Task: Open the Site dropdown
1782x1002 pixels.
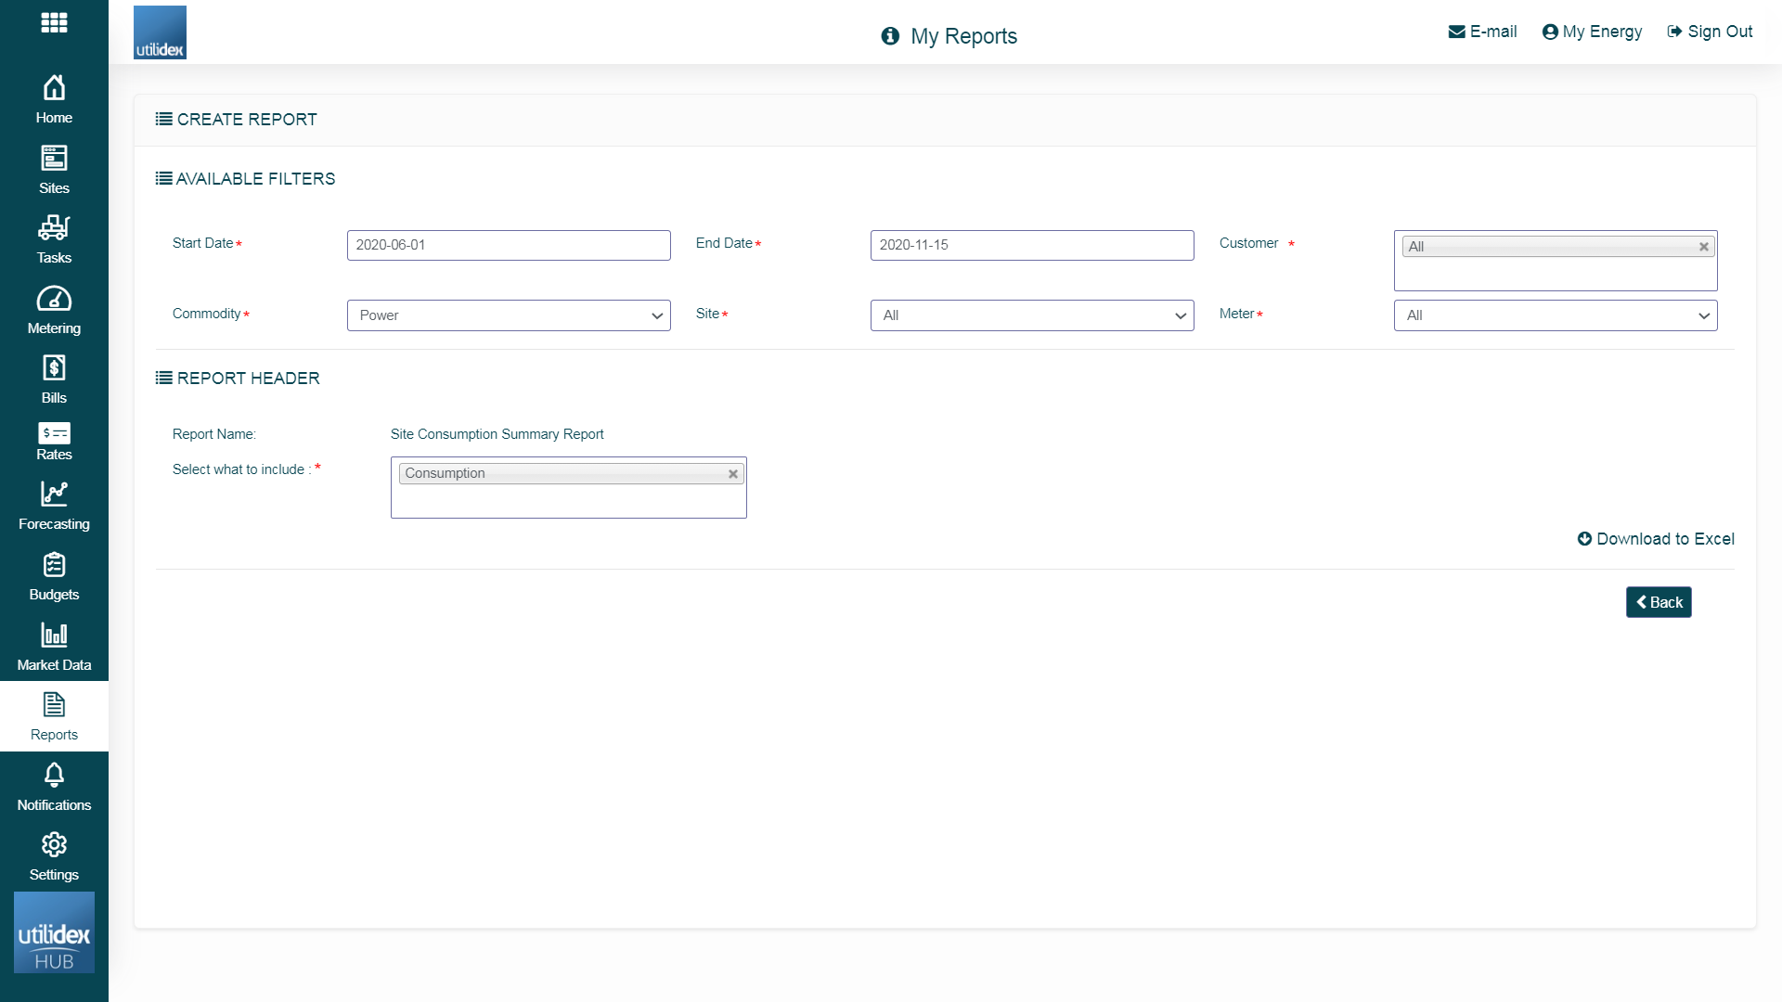Action: tap(1032, 315)
